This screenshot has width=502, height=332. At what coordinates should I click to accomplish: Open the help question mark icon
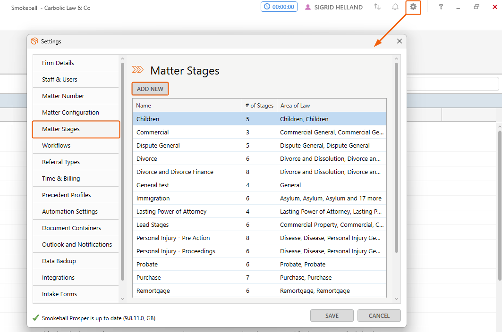tap(441, 7)
